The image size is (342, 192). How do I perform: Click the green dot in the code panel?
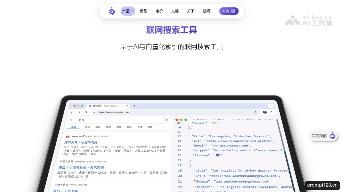point(186,120)
